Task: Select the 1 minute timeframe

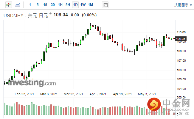Action: 30,5
